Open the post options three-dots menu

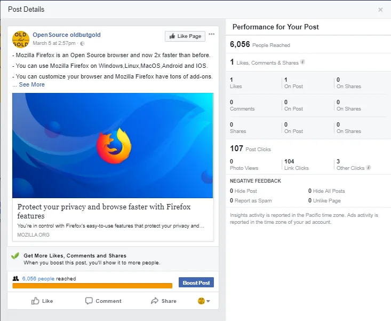click(211, 34)
